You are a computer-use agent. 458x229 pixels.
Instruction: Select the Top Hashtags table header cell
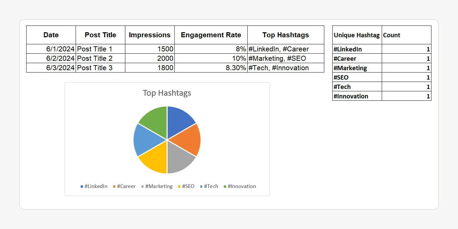pyautogui.click(x=286, y=35)
